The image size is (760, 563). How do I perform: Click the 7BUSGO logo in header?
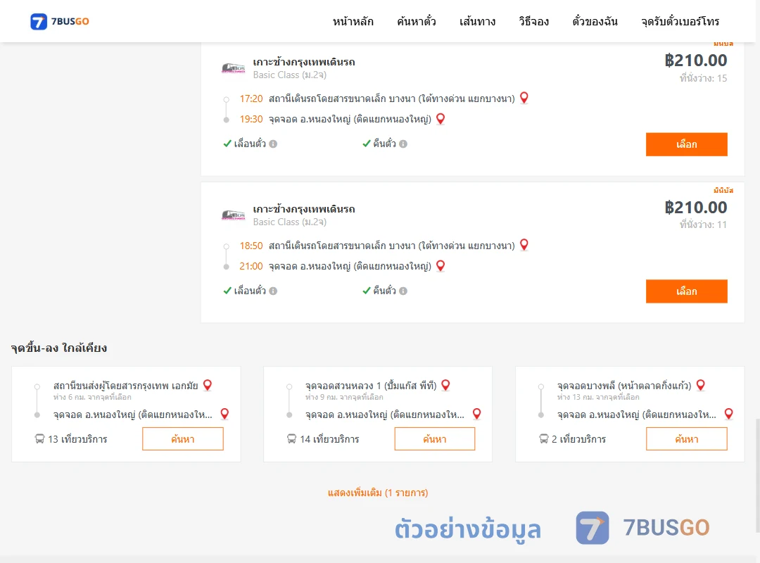(60, 21)
